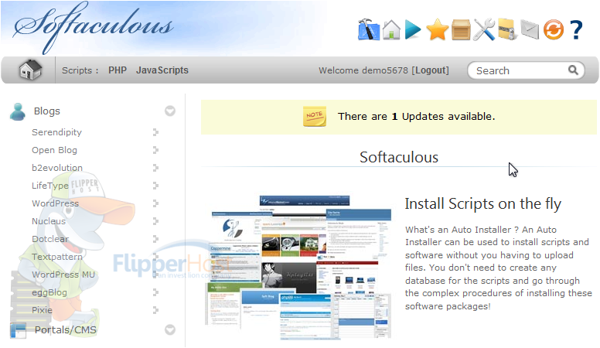Click arrow next to Dotclear
600x348 pixels.
[x=155, y=239]
